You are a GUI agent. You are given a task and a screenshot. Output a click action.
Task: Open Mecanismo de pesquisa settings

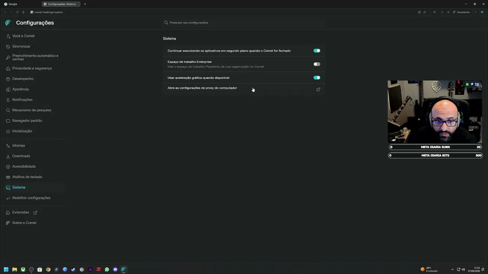pyautogui.click(x=32, y=110)
